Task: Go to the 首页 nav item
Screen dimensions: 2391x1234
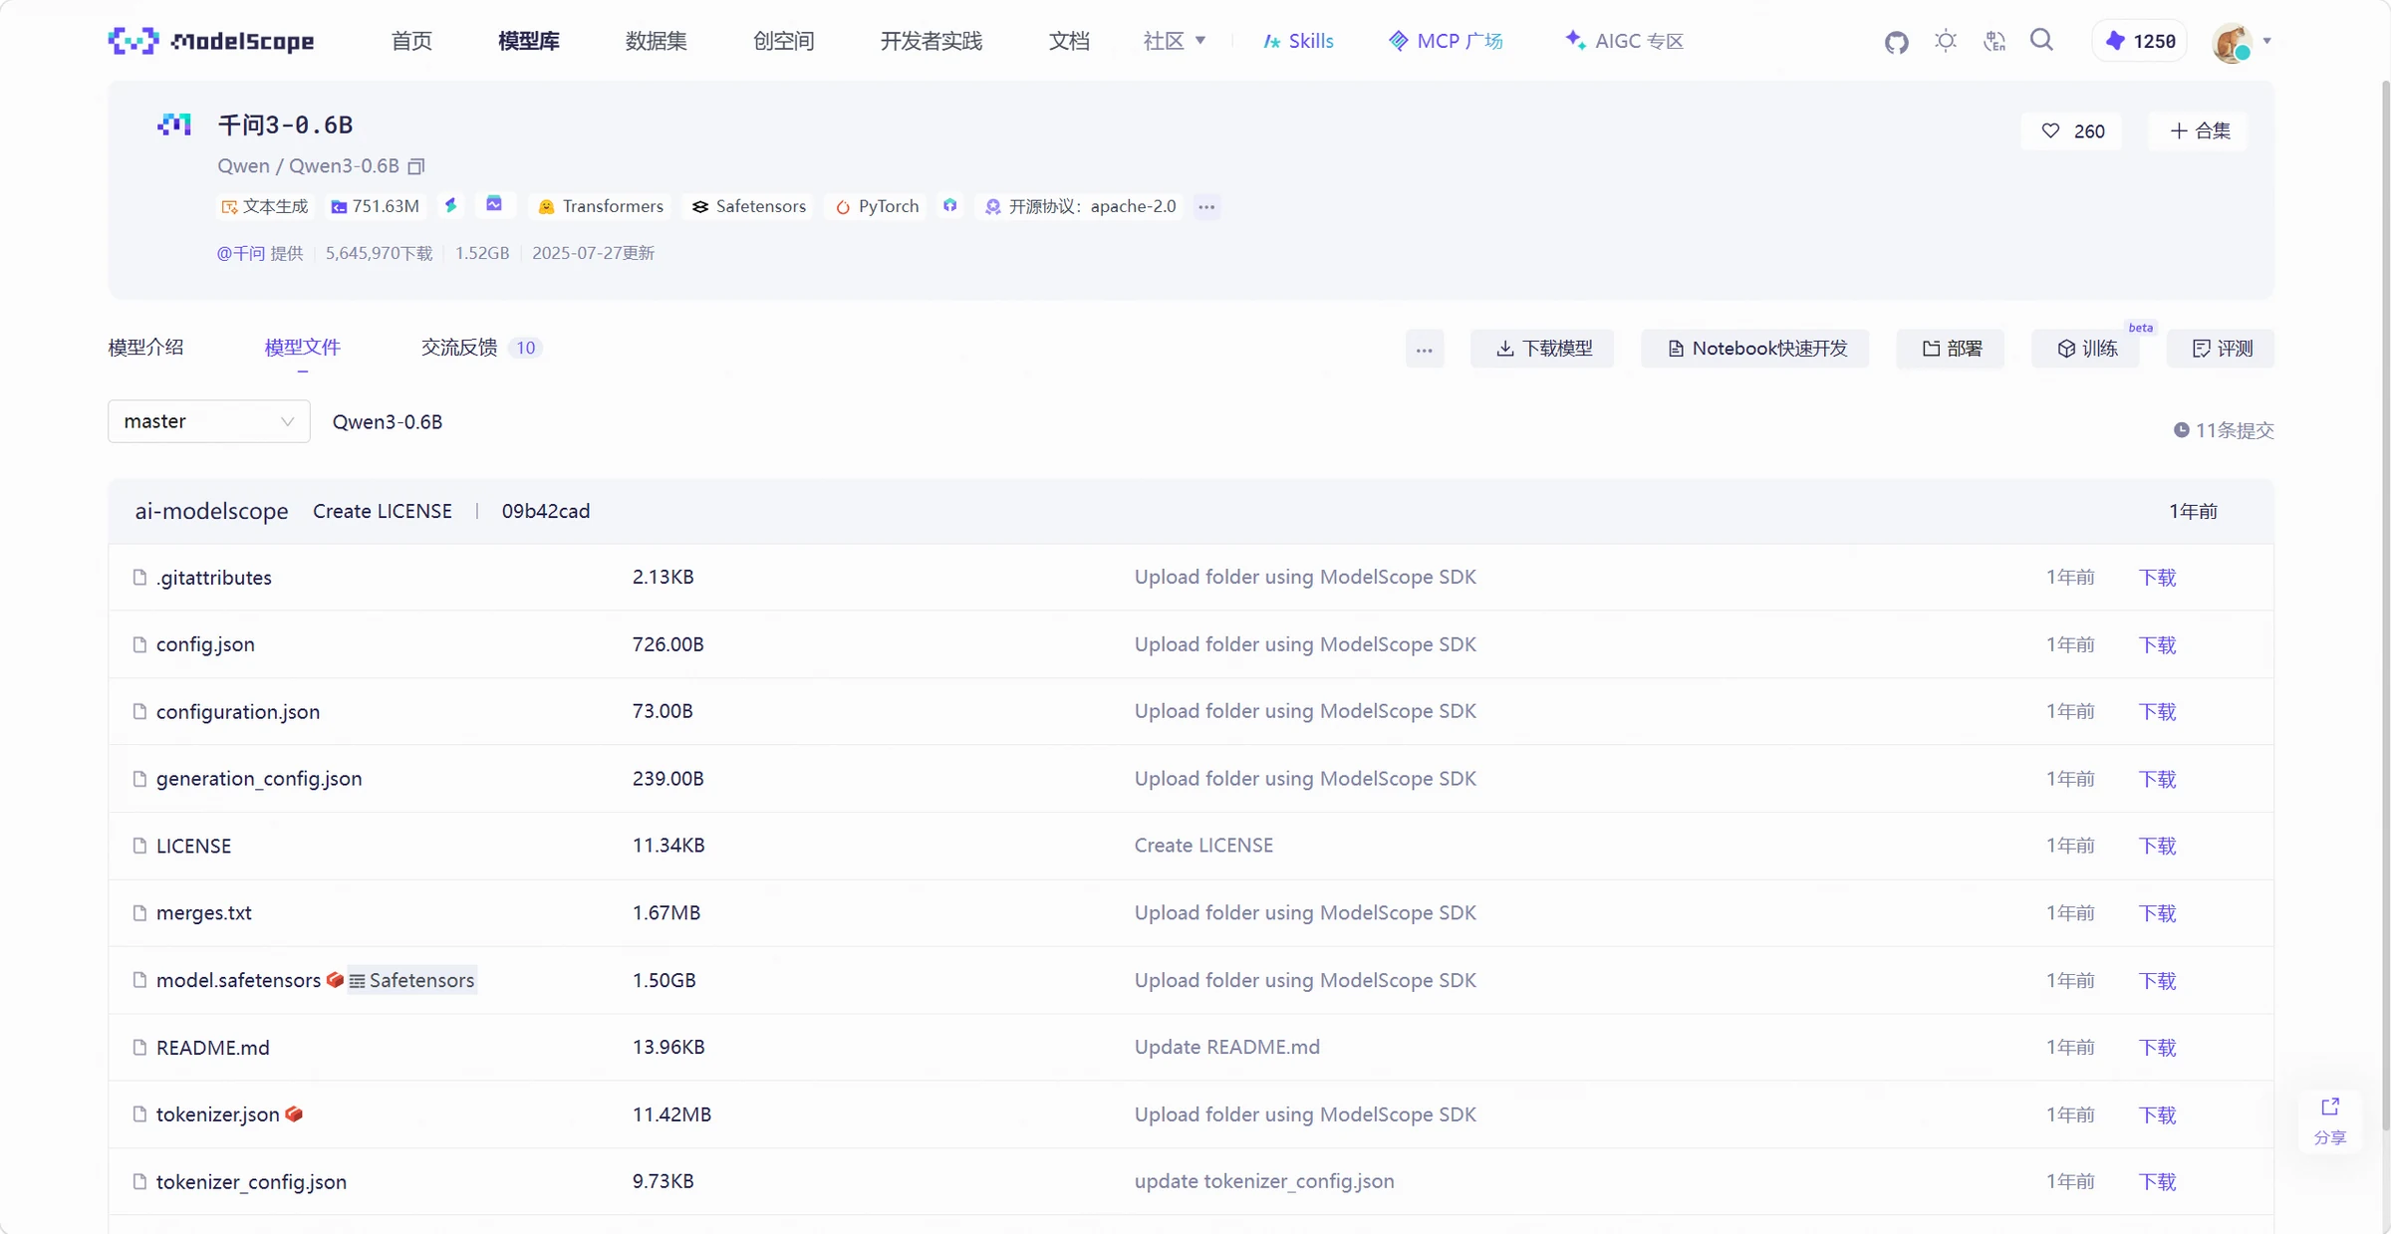Action: pos(411,41)
